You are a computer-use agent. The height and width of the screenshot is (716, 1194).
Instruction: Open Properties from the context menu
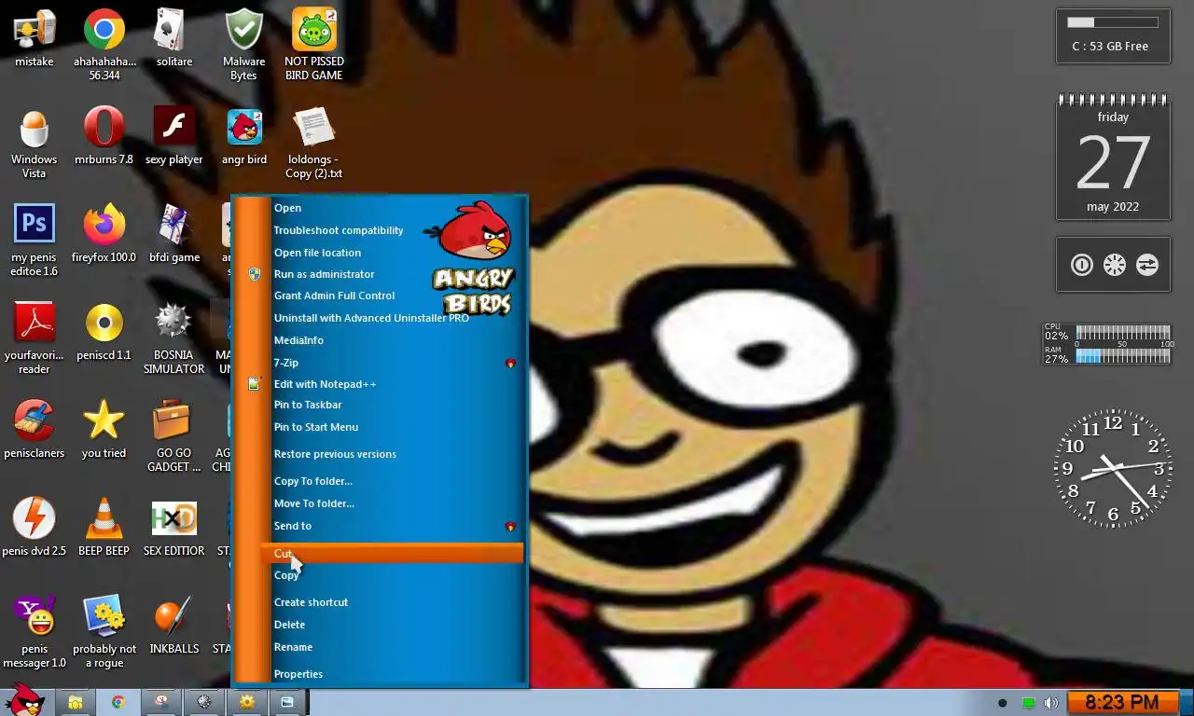pos(393,674)
